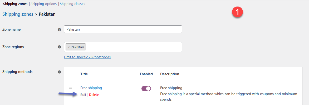This screenshot has width=309, height=105.
Task: Open the Shipping options tab
Action: [x=44, y=4]
